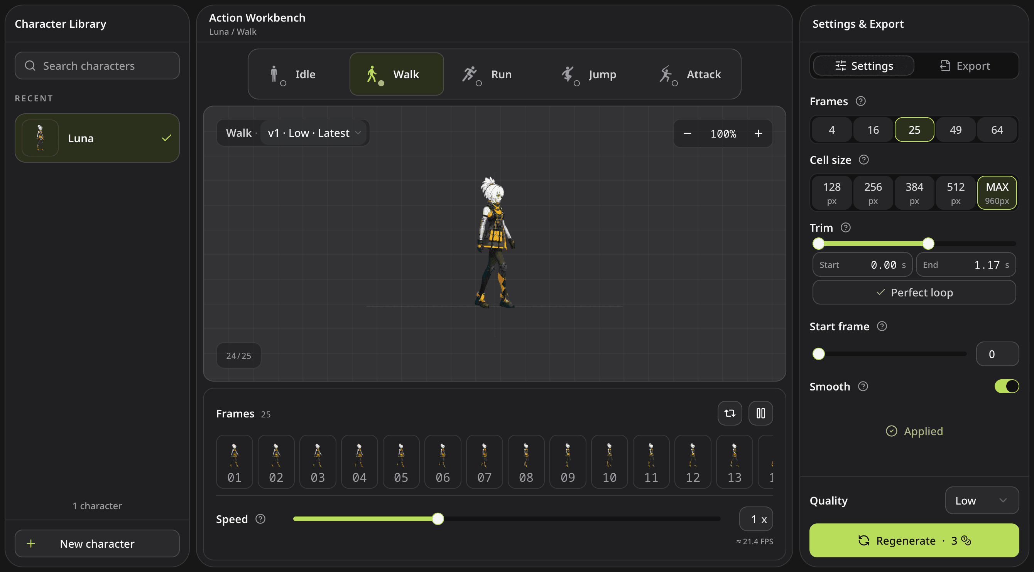This screenshot has width=1034, height=572.
Task: Select the Jump action
Action: (593, 74)
